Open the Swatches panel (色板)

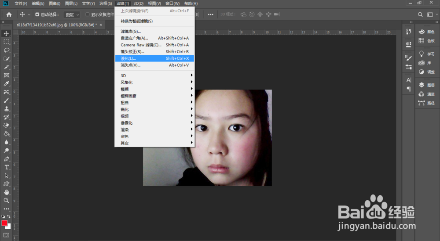point(426,41)
